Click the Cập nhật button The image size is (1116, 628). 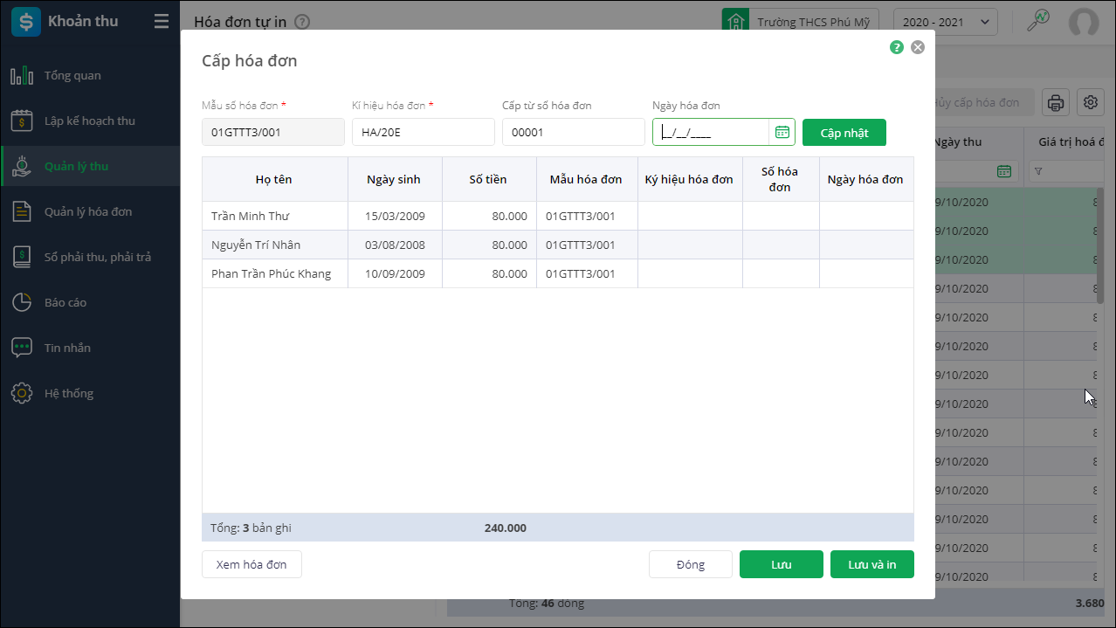tap(844, 132)
